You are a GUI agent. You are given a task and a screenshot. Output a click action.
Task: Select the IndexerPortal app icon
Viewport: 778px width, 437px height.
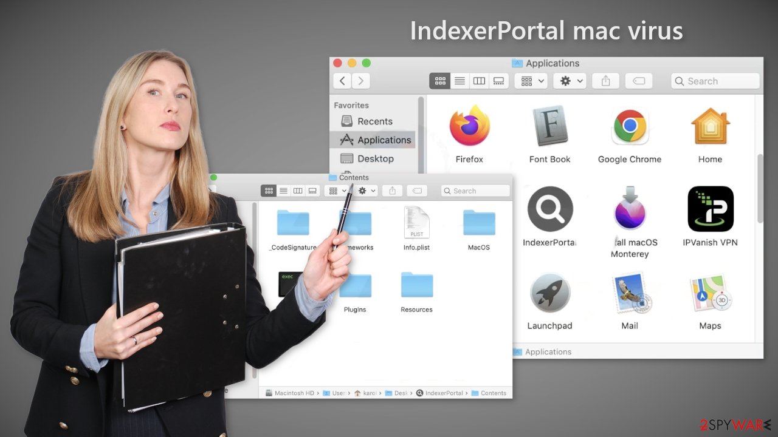(x=550, y=209)
